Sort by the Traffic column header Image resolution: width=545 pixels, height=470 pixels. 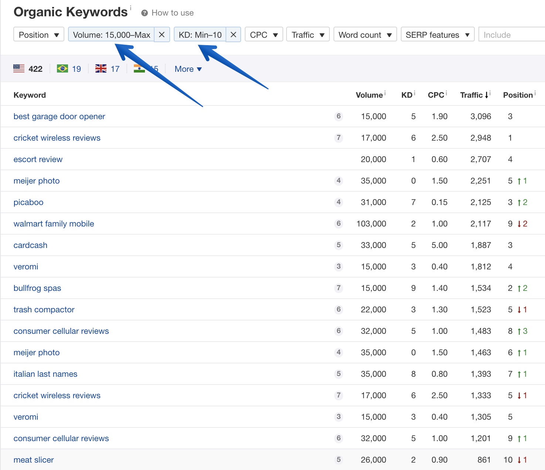(474, 95)
